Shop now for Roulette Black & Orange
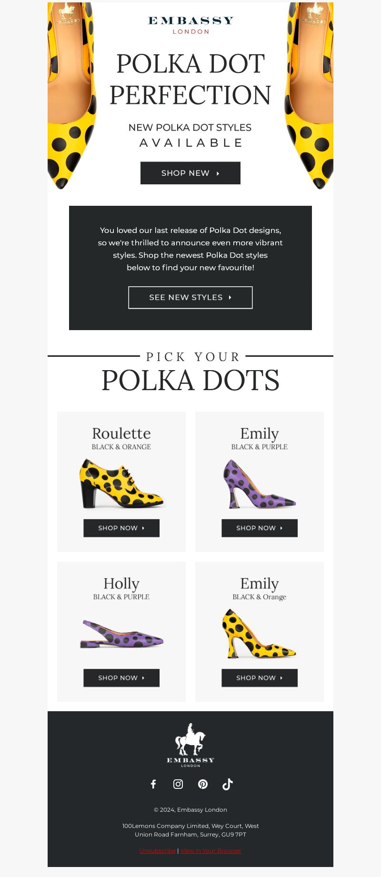381x877 pixels. pos(121,528)
